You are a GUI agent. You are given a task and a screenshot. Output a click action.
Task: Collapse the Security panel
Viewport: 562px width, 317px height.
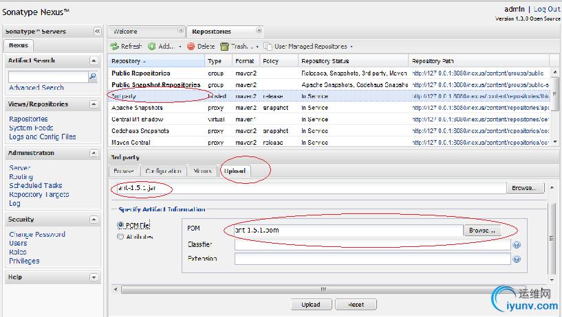[x=94, y=220]
